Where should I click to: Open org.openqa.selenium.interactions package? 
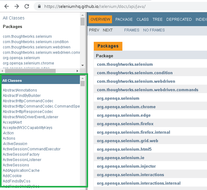coord(131,175)
